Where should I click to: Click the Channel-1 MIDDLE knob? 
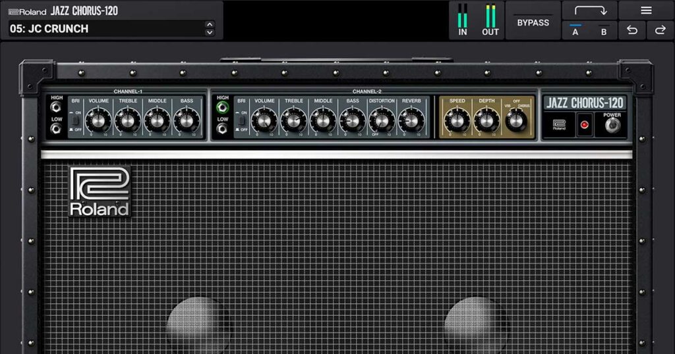click(x=157, y=120)
